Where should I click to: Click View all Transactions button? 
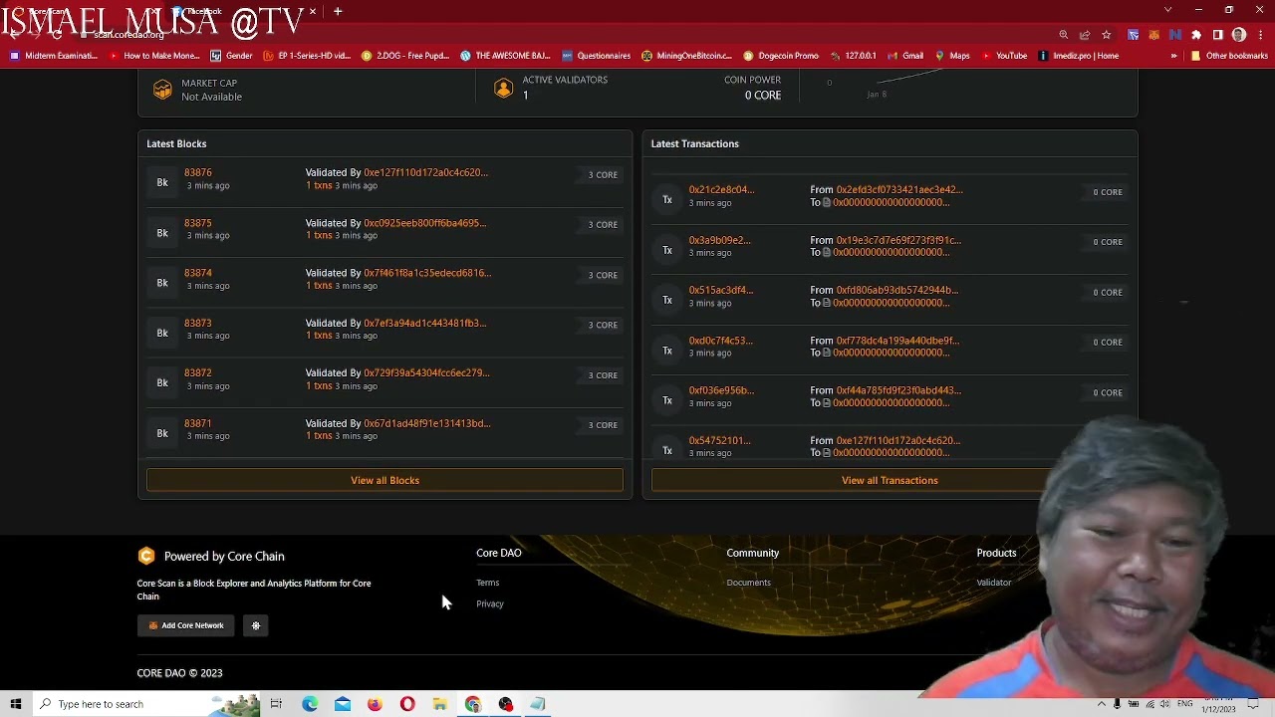click(x=890, y=480)
